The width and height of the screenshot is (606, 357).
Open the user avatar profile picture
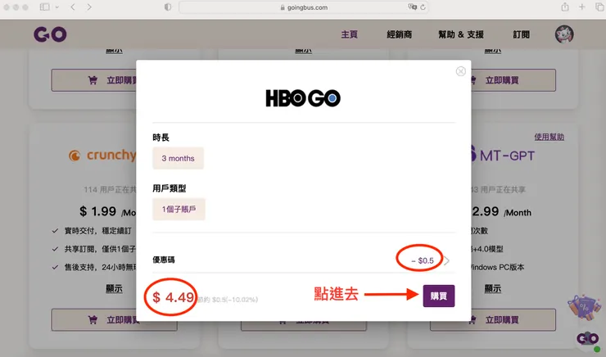point(564,34)
